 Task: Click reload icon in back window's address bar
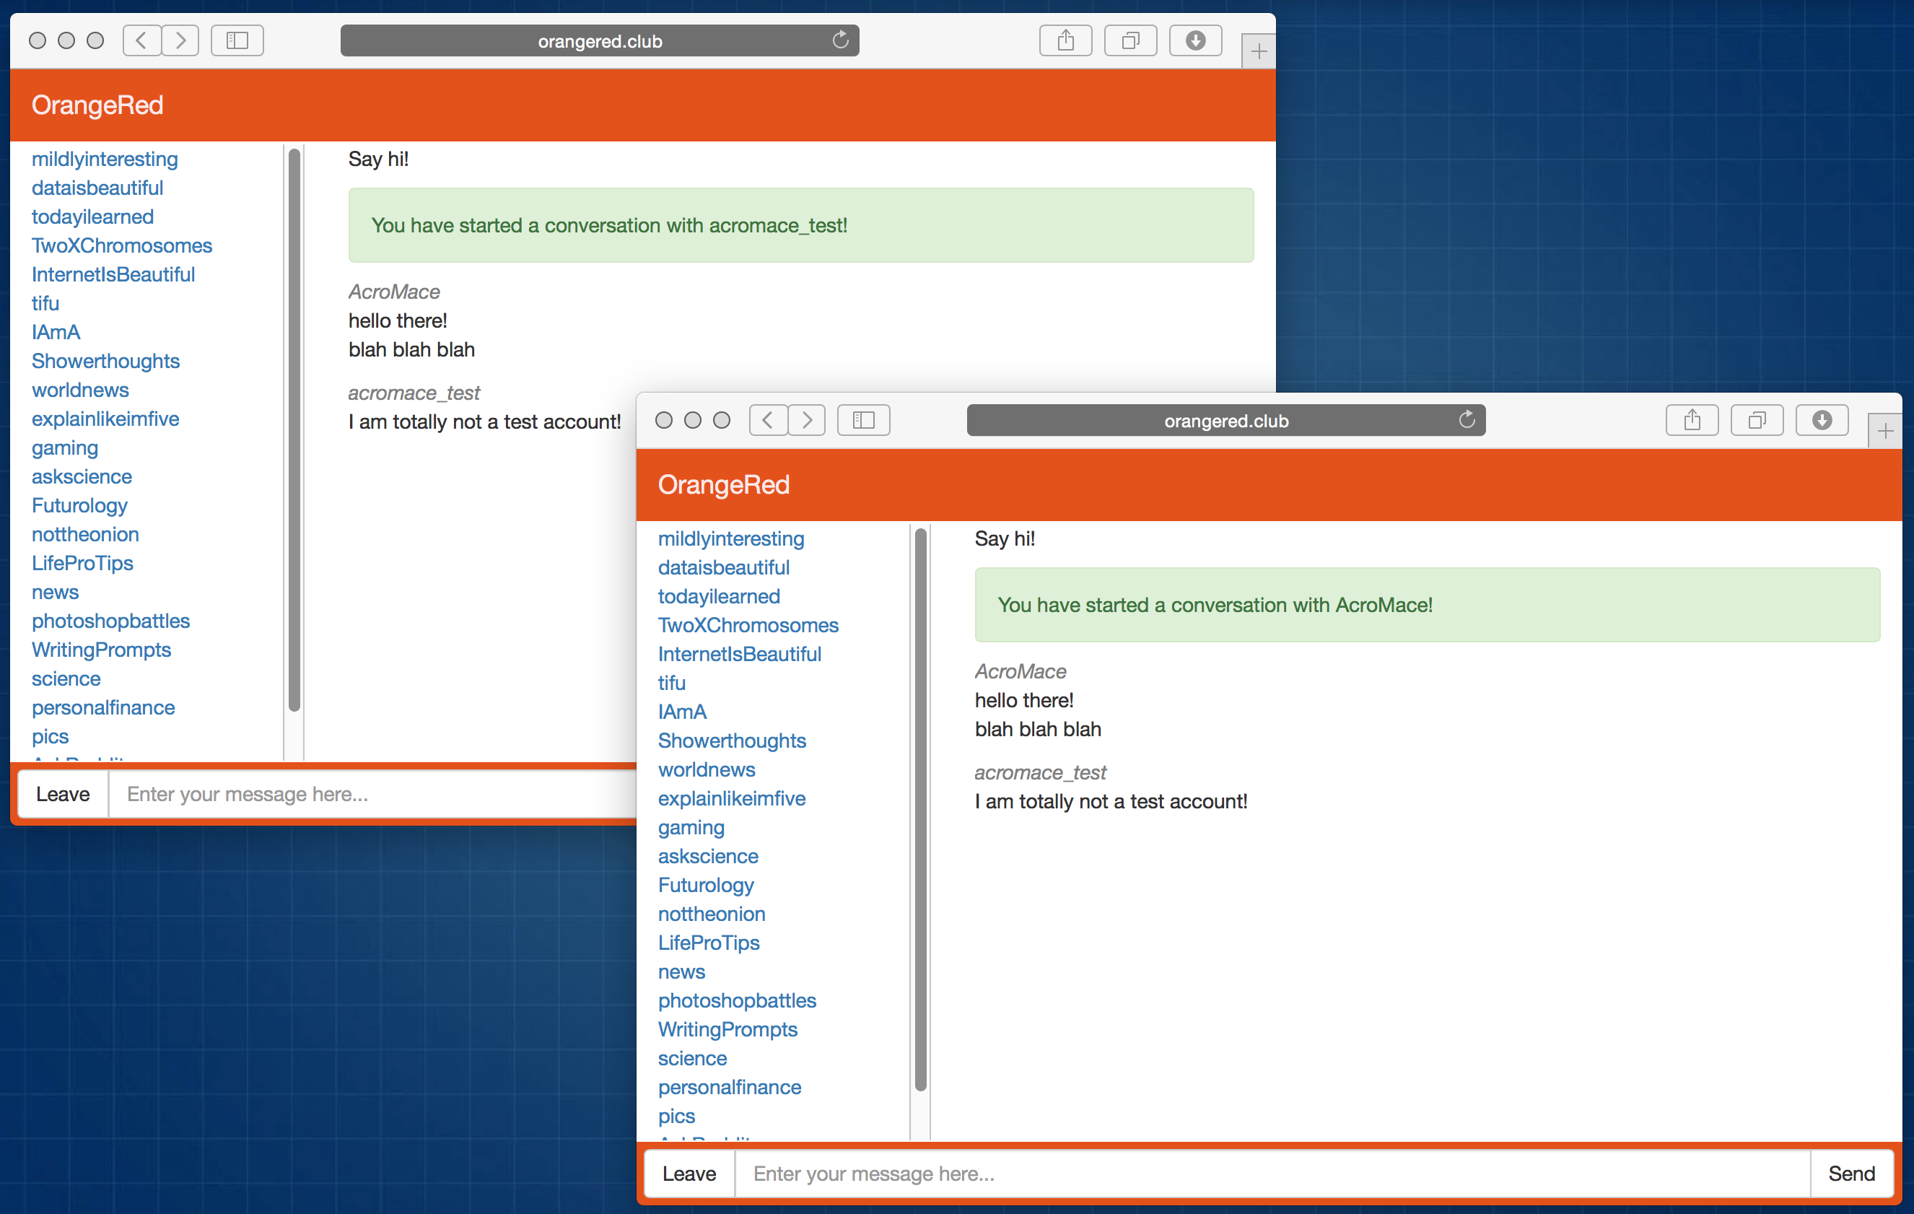[840, 40]
